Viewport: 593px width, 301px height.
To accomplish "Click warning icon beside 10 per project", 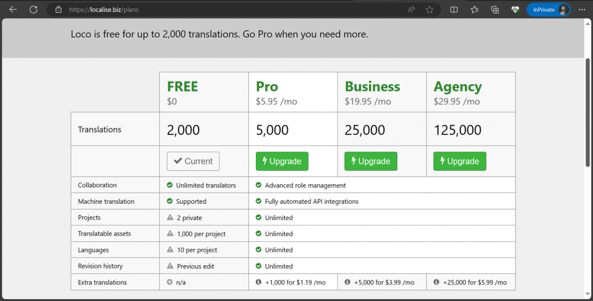I will pyautogui.click(x=170, y=249).
